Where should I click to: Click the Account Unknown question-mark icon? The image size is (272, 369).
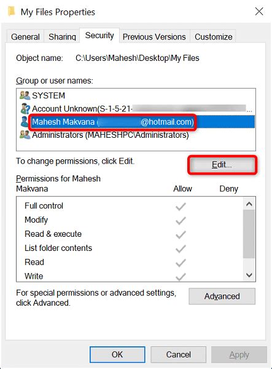25,108
